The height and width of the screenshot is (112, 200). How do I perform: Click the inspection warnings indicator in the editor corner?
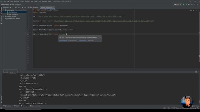pos(192,10)
